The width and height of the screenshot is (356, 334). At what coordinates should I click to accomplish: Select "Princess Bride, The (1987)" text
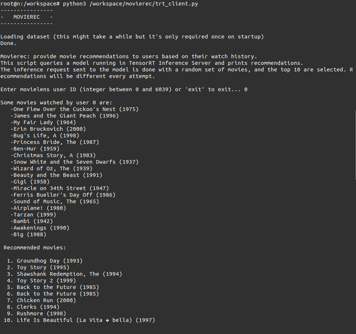[56, 142]
